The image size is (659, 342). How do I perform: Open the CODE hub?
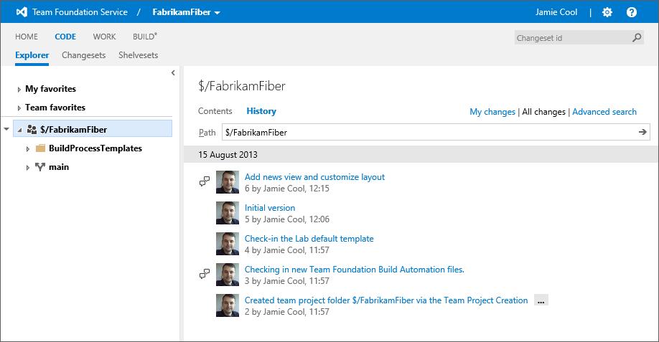[x=65, y=37]
